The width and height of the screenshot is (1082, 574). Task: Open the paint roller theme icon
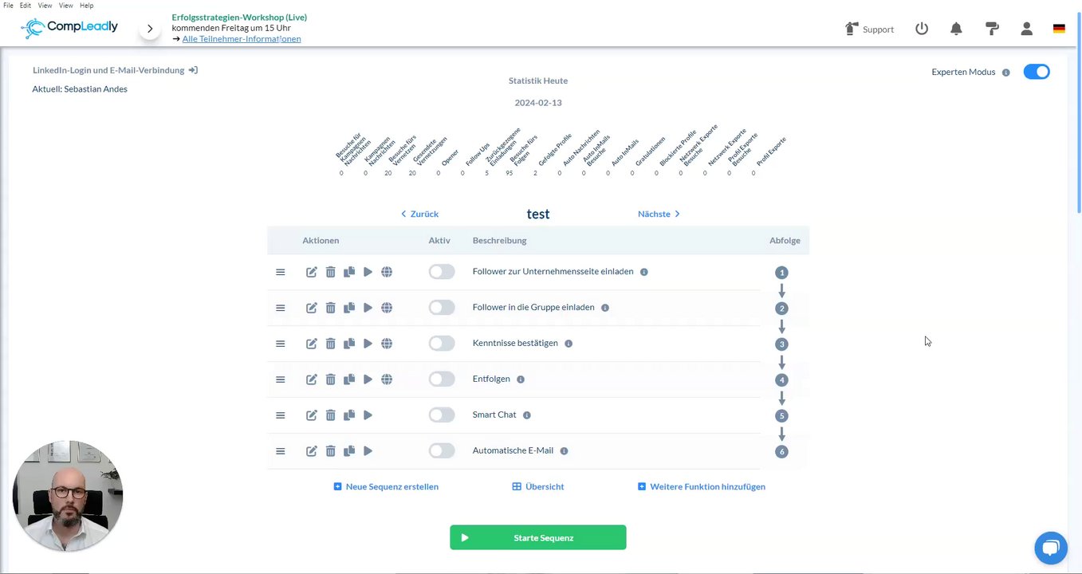click(x=992, y=29)
